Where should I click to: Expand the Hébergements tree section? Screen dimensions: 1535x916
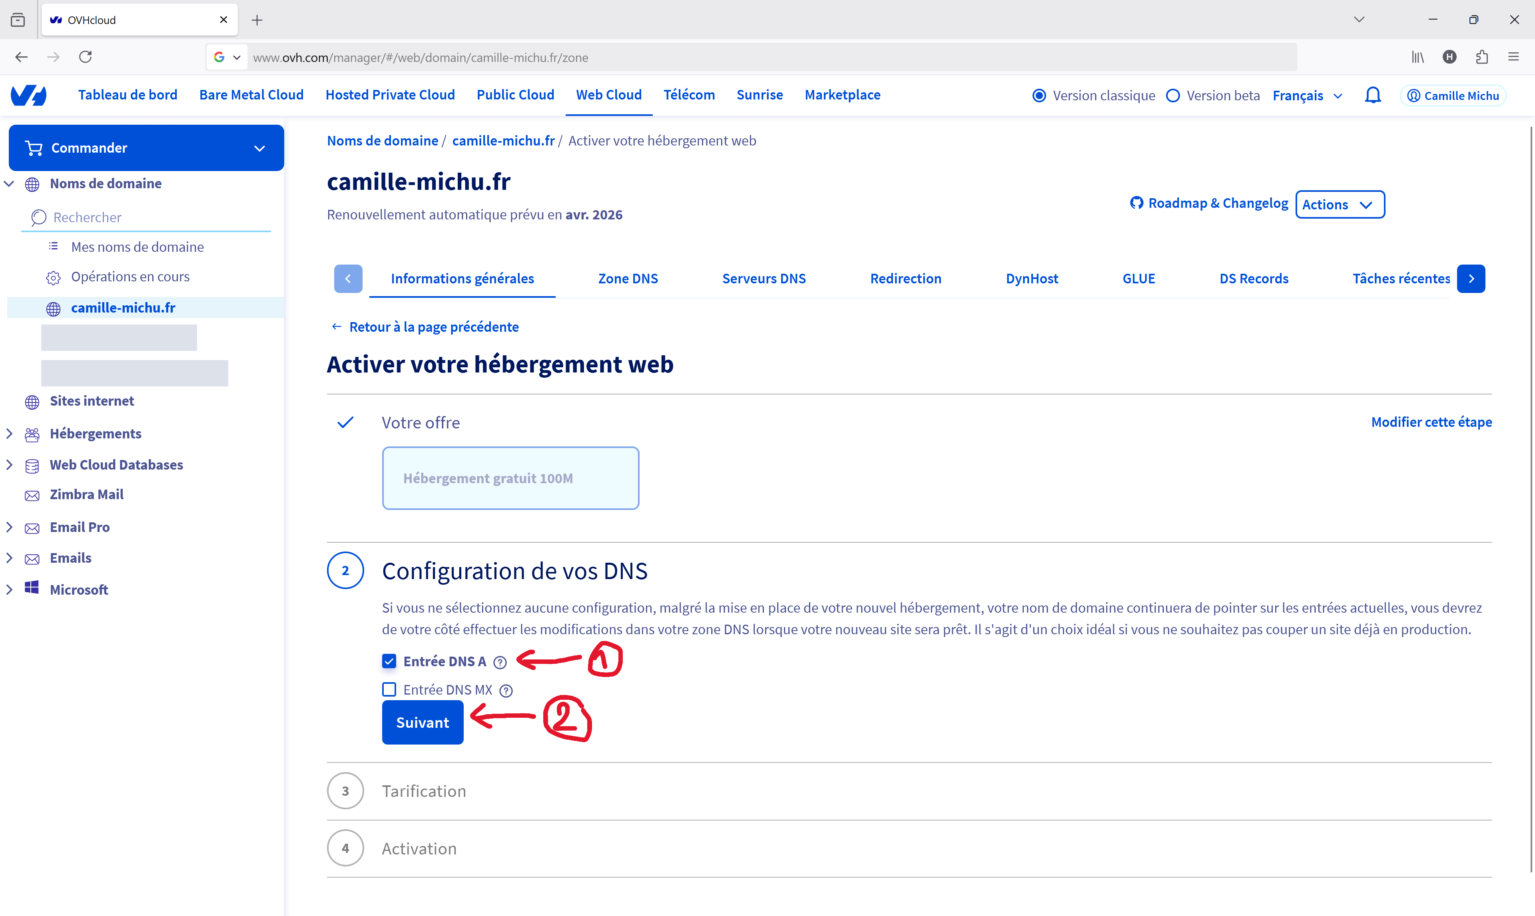(9, 433)
